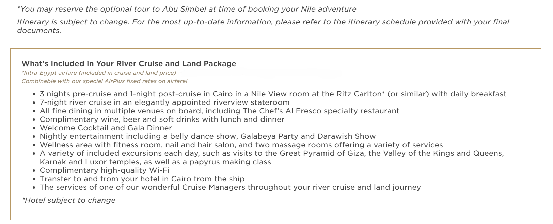This screenshot has width=553, height=224.
Task: Click the Chef's Al Fresco dining bullet
Action: 219,111
